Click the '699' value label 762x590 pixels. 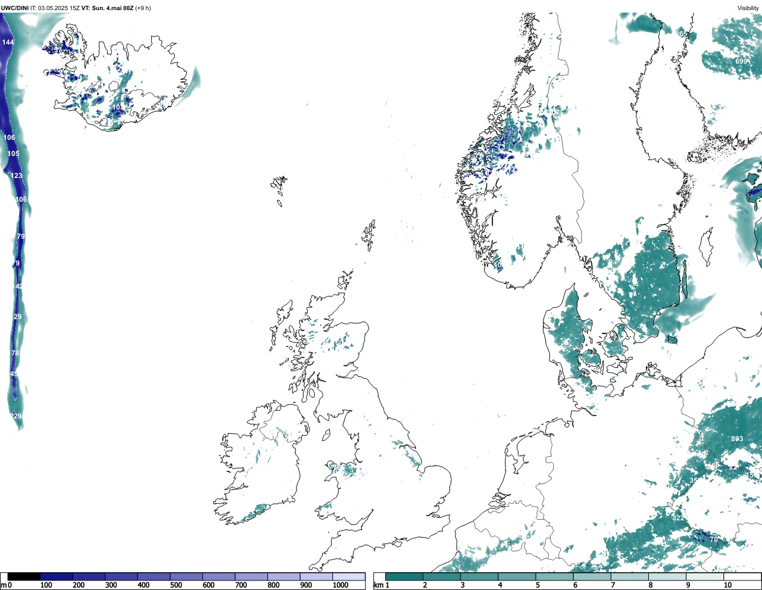[741, 61]
